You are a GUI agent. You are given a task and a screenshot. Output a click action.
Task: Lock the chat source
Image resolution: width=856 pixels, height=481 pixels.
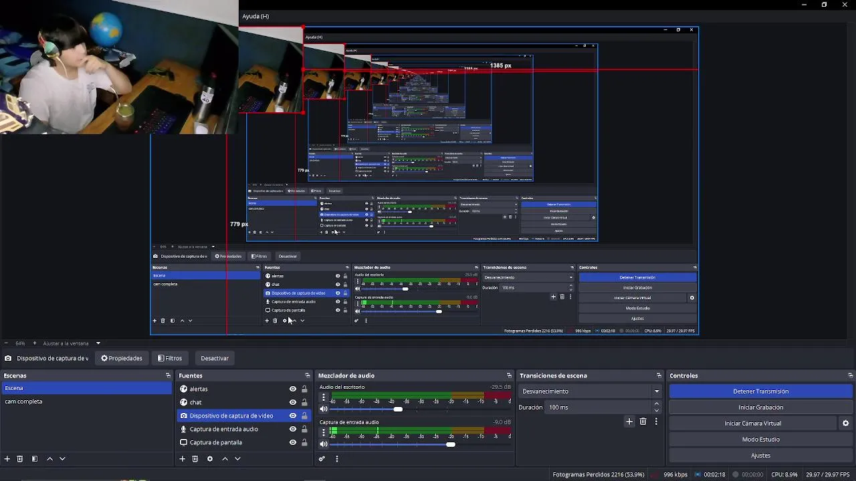[304, 402]
